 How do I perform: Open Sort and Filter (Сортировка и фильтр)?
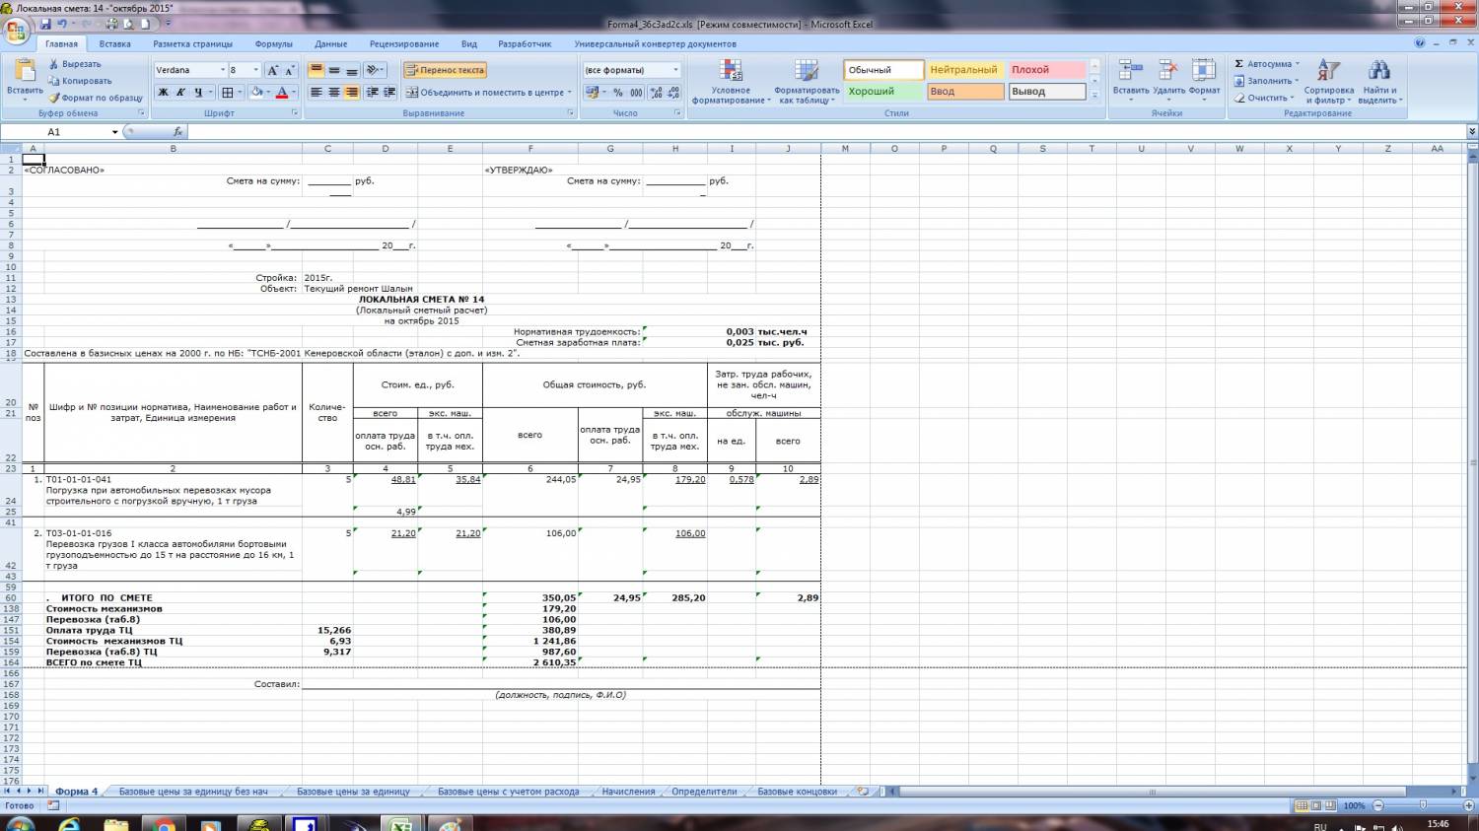1328,82
